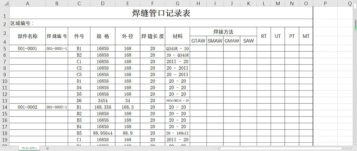Select the outer diameter cell 88.9
The height and width of the screenshot is (151, 357).
128,133
